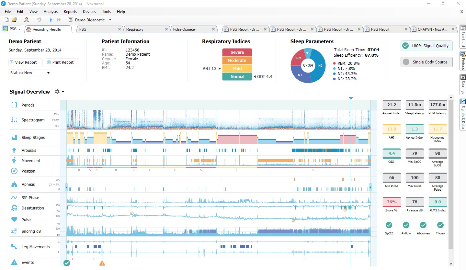Click the patient profile icon in toolbar

tap(27, 20)
